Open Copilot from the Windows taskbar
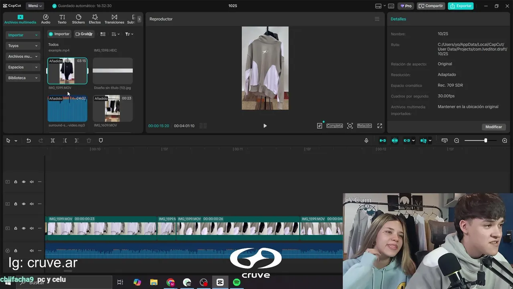 coord(137,282)
